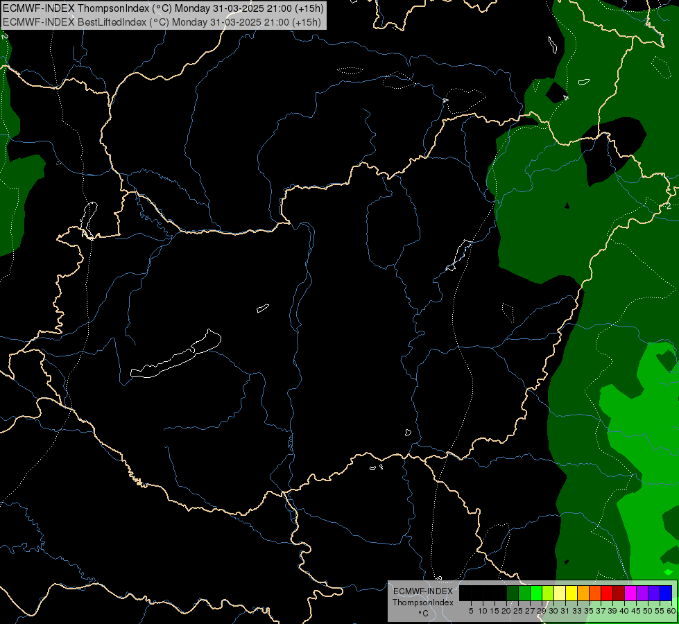Click the legend tick value 35

pyautogui.click(x=589, y=611)
